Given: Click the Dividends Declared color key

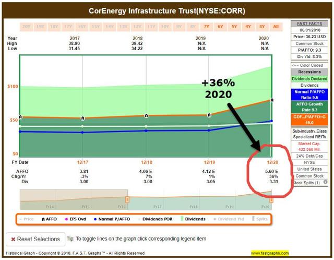Looking at the screenshot, I should 309,79.
